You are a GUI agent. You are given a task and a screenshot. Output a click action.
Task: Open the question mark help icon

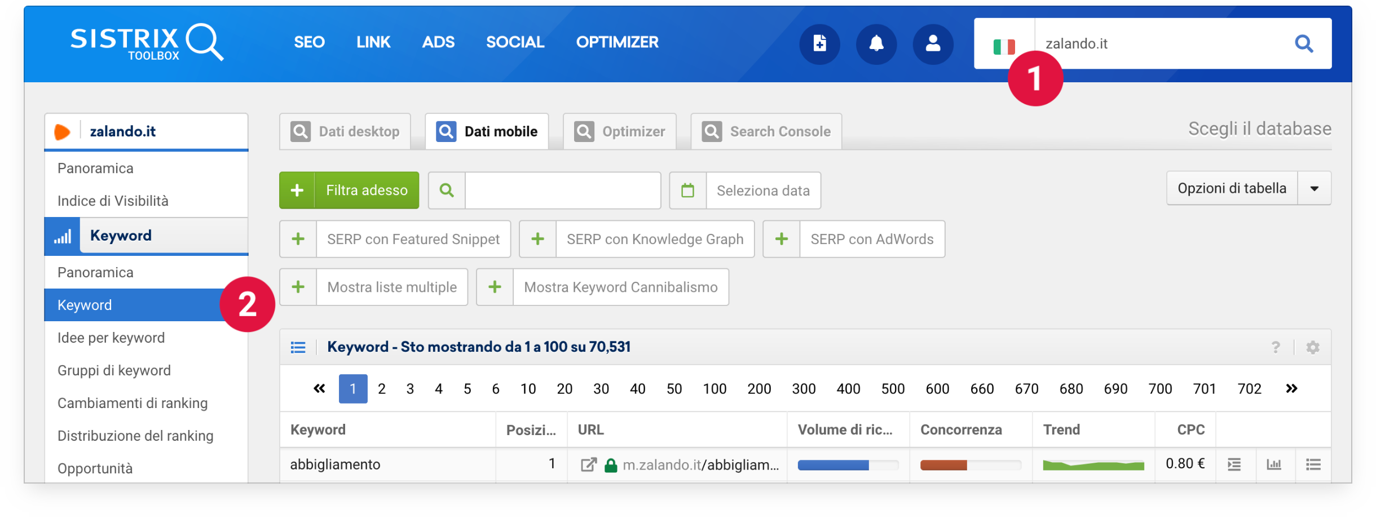[1276, 347]
